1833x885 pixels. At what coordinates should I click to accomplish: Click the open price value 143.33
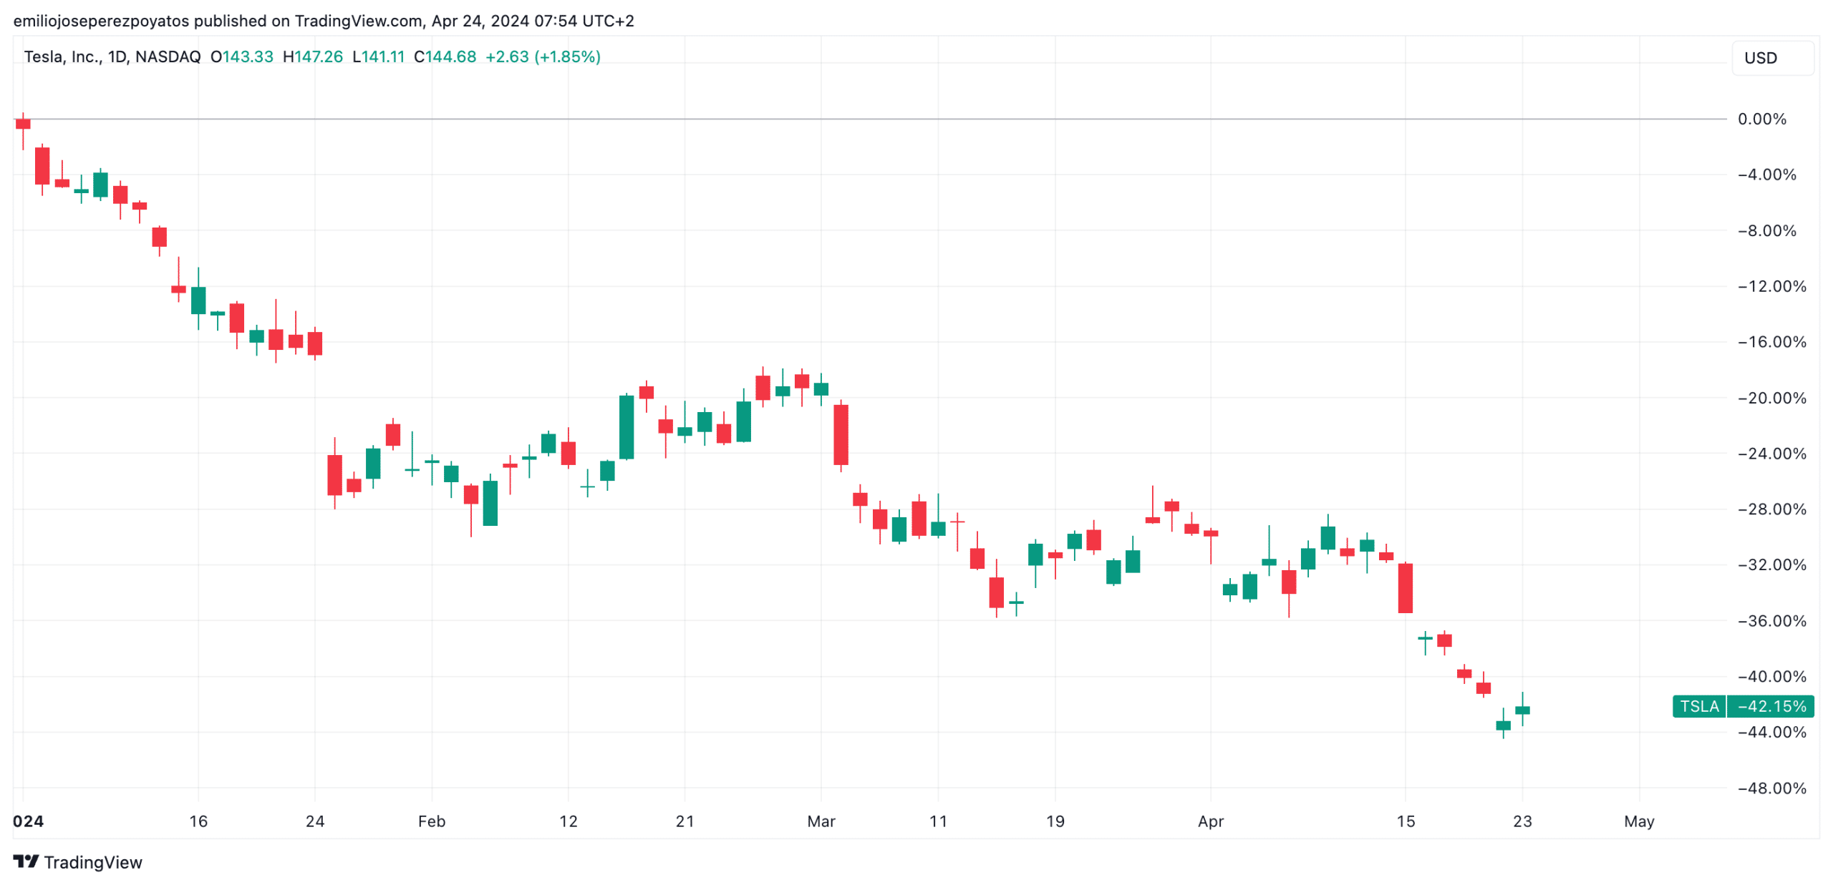(x=248, y=57)
